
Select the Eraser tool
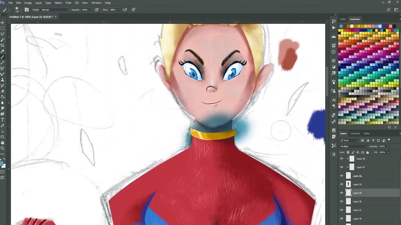pyautogui.click(x=3, y=91)
